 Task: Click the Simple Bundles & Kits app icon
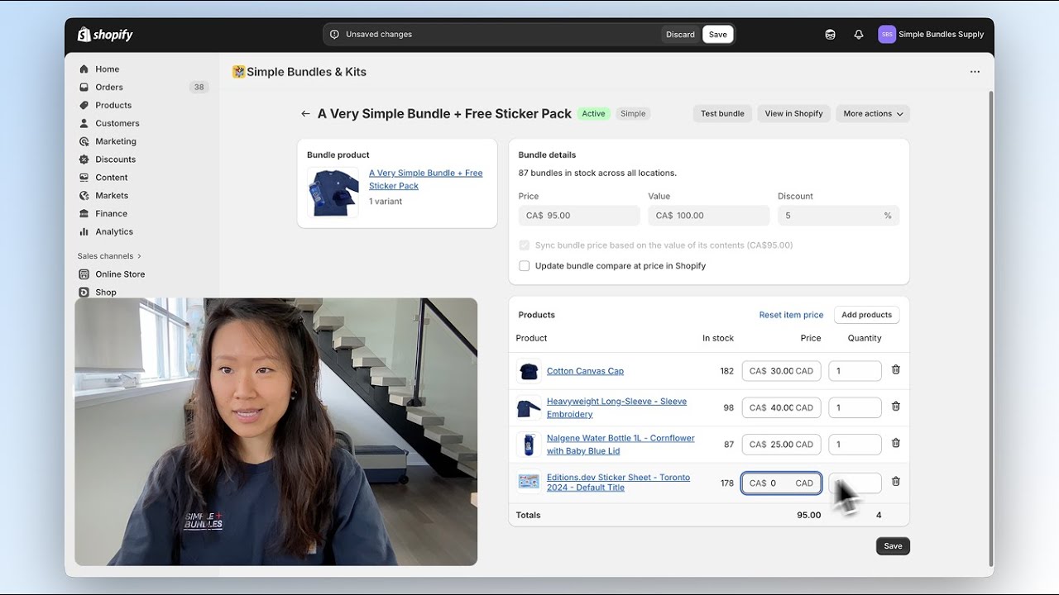(238, 72)
